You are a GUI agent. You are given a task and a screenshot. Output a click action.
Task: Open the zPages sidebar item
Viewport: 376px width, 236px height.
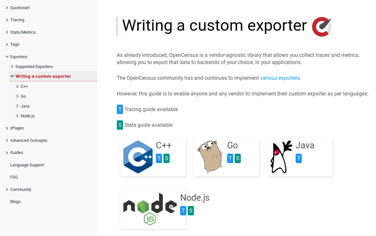coord(17,128)
